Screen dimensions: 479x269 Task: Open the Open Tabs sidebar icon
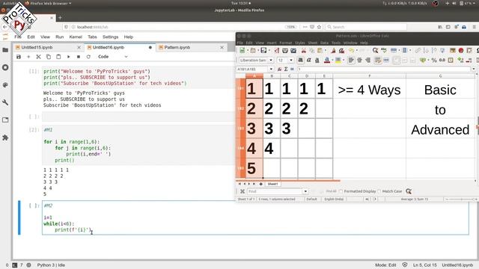tap(5, 120)
